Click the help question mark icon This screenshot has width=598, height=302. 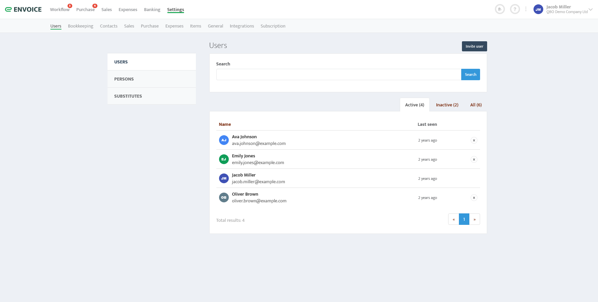tap(515, 9)
